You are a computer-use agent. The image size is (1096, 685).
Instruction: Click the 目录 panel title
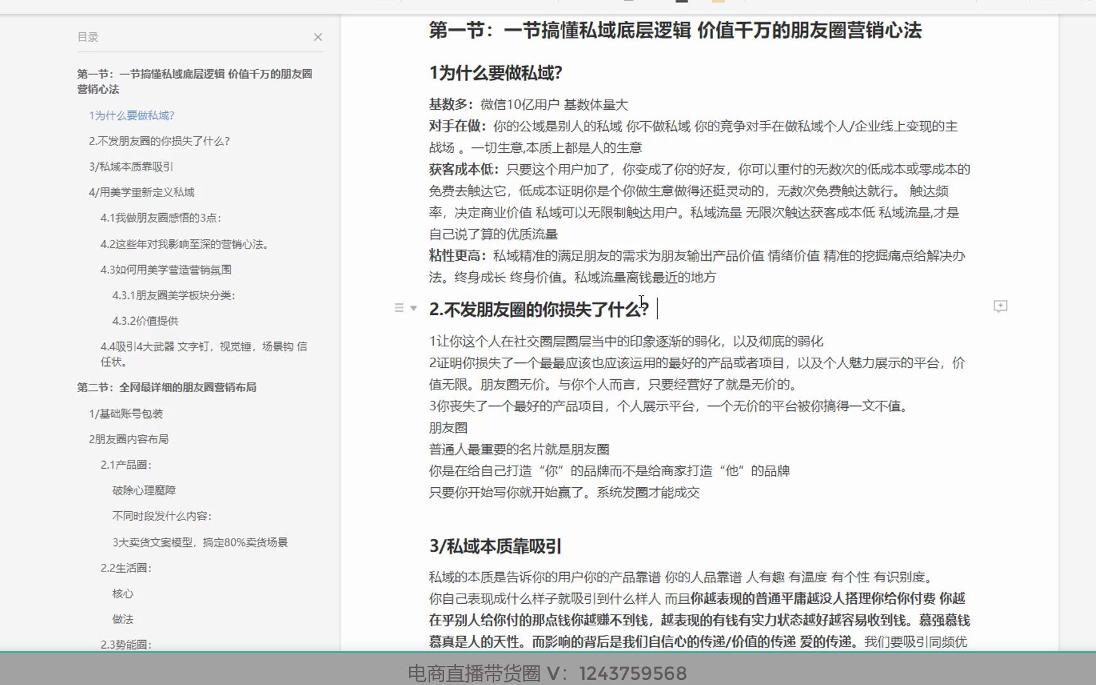pyautogui.click(x=88, y=37)
